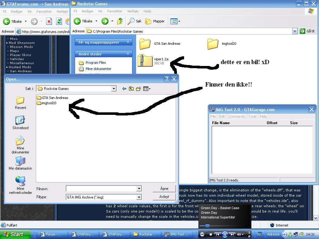
Task: Open the Filnavn dropdown arrow
Action: point(139,189)
